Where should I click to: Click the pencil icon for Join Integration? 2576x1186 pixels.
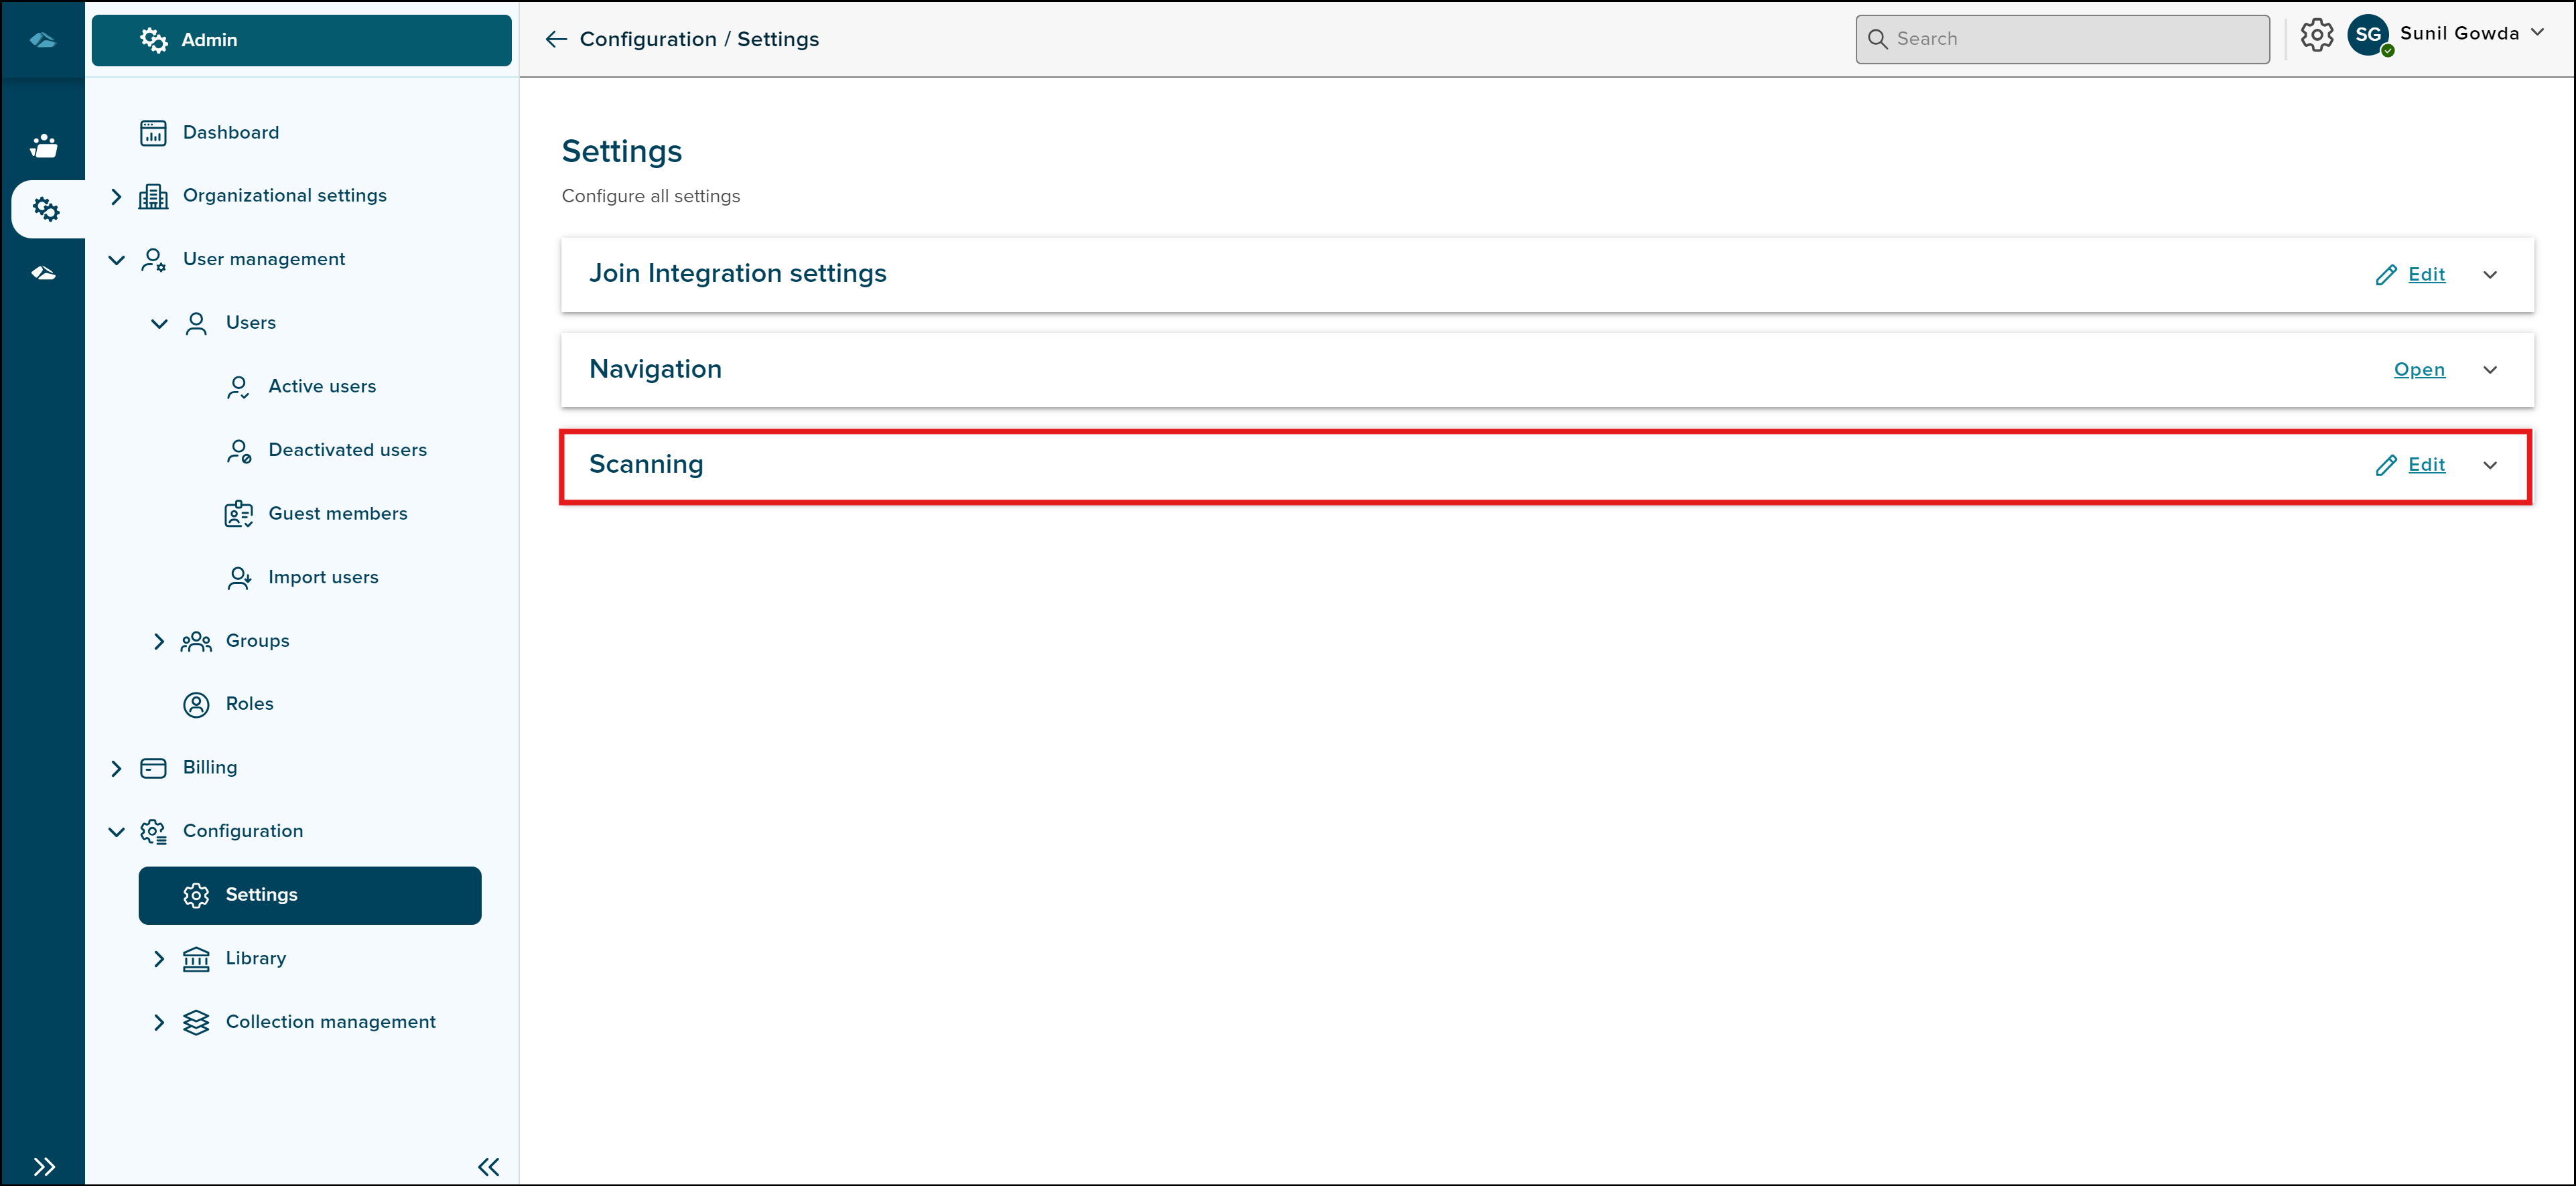coord(2386,275)
